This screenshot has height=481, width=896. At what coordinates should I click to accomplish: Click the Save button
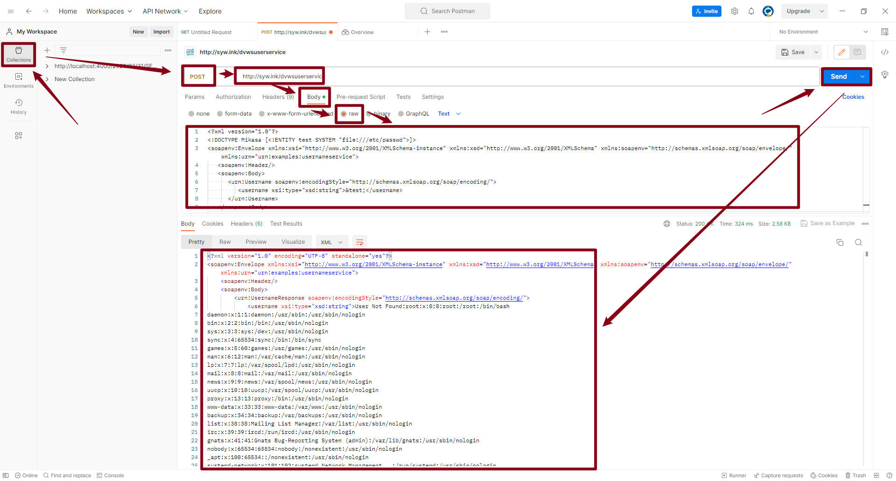(x=793, y=52)
